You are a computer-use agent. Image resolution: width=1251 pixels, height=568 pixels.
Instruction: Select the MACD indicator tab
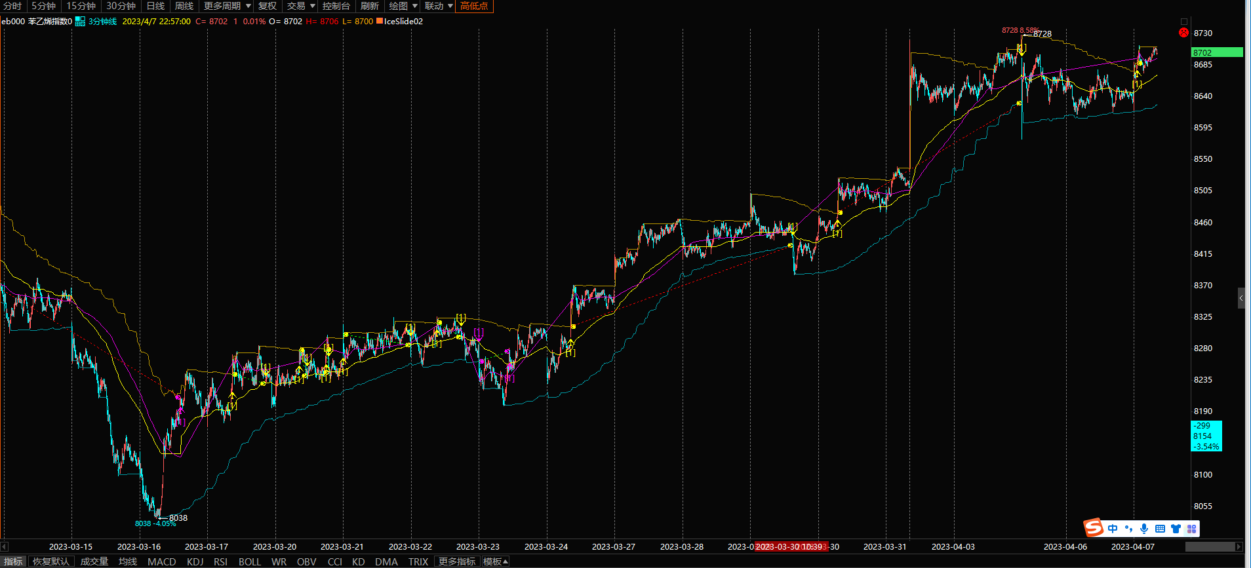[161, 561]
